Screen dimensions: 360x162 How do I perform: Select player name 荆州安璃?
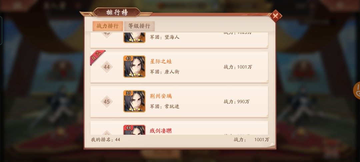point(161,96)
